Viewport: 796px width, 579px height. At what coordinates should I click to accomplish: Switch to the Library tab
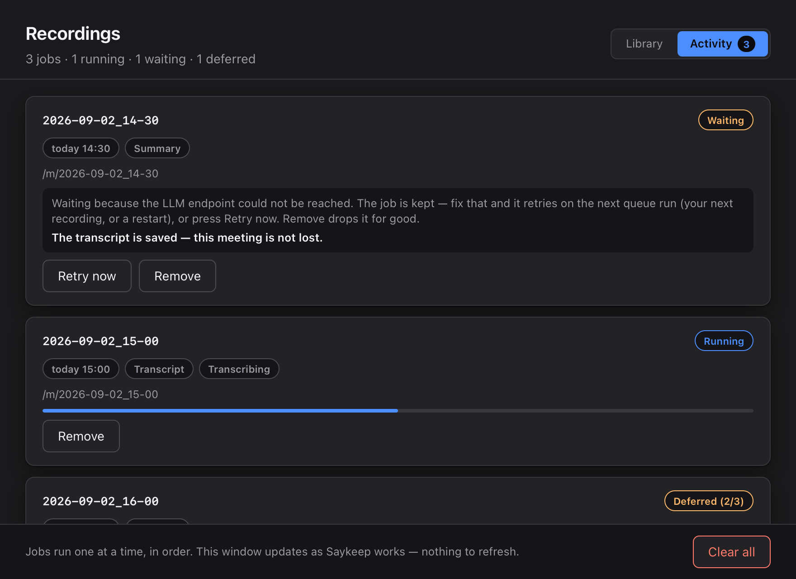[644, 44]
